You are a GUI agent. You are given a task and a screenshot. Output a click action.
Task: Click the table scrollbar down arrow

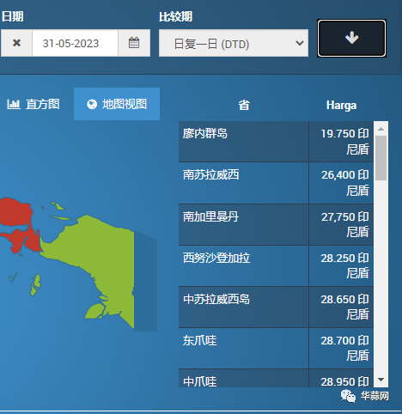click(381, 380)
